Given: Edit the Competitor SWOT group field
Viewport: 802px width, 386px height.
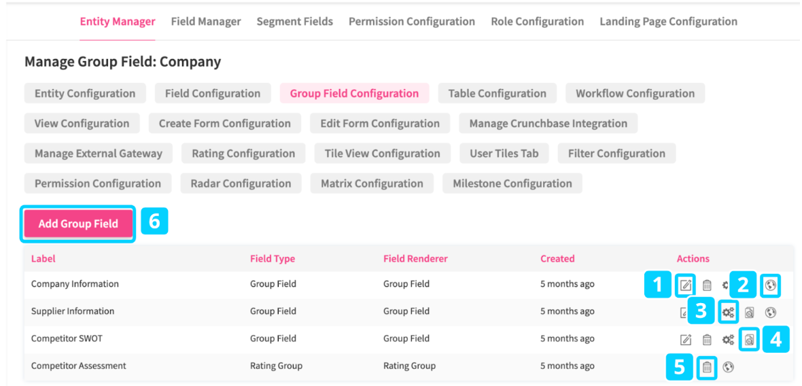Looking at the screenshot, I should (x=686, y=340).
